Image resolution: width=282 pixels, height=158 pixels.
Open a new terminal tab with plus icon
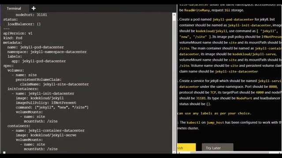point(33,8)
